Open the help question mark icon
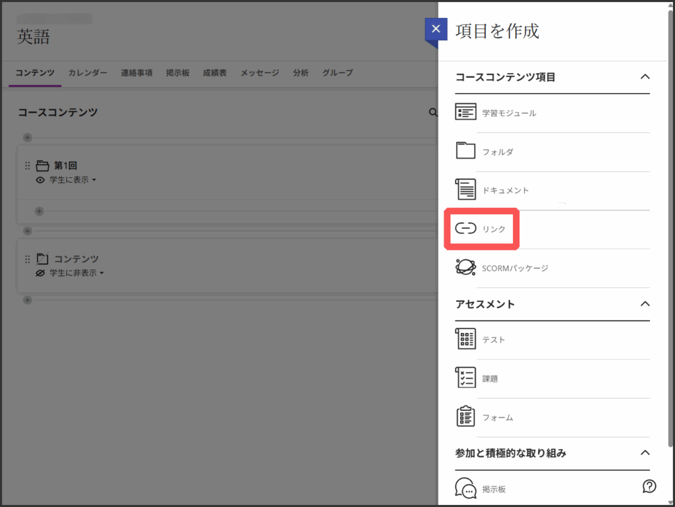 click(649, 487)
